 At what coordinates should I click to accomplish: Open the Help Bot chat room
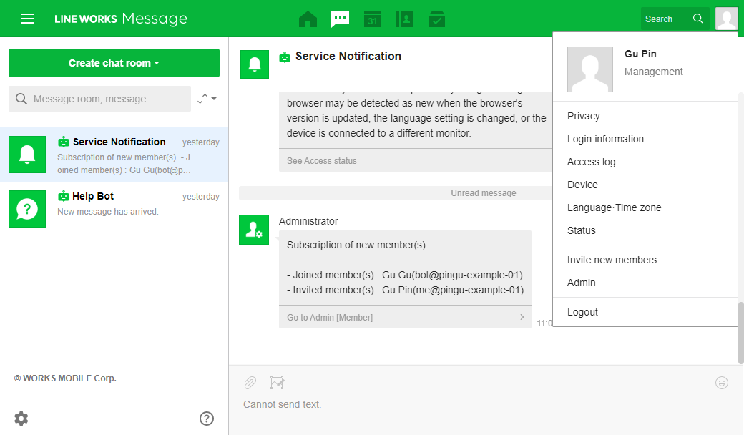coord(114,204)
